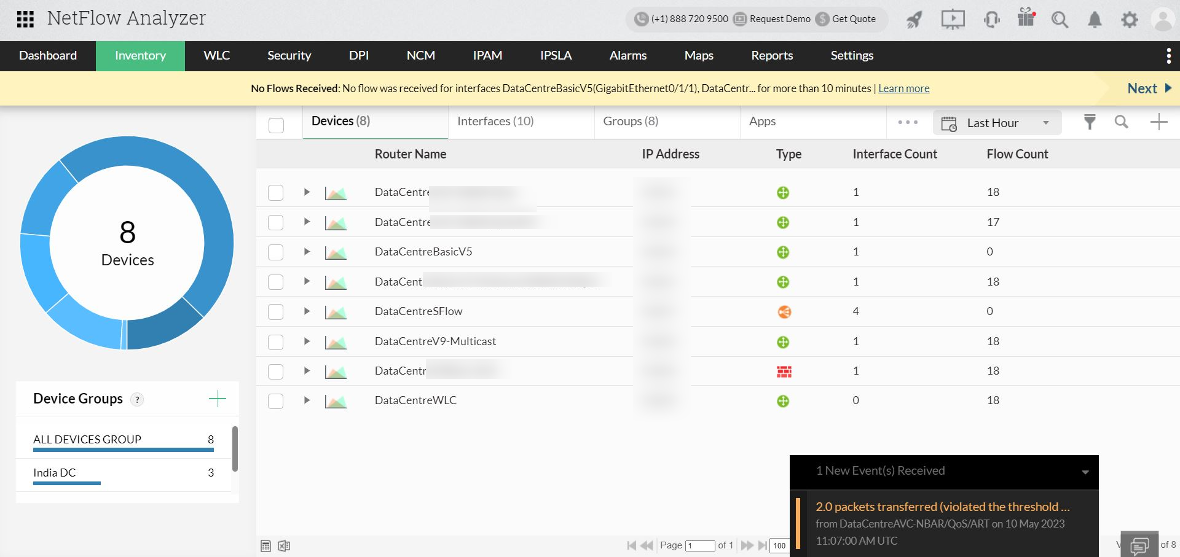This screenshot has width=1180, height=557.
Task: Click the previous page arrow in pagination
Action: pos(647,545)
